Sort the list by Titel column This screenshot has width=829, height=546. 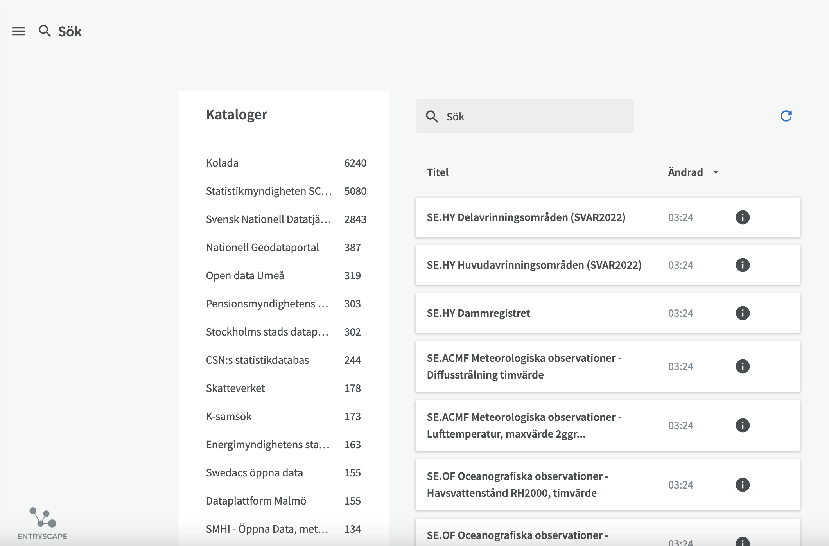pyautogui.click(x=438, y=172)
